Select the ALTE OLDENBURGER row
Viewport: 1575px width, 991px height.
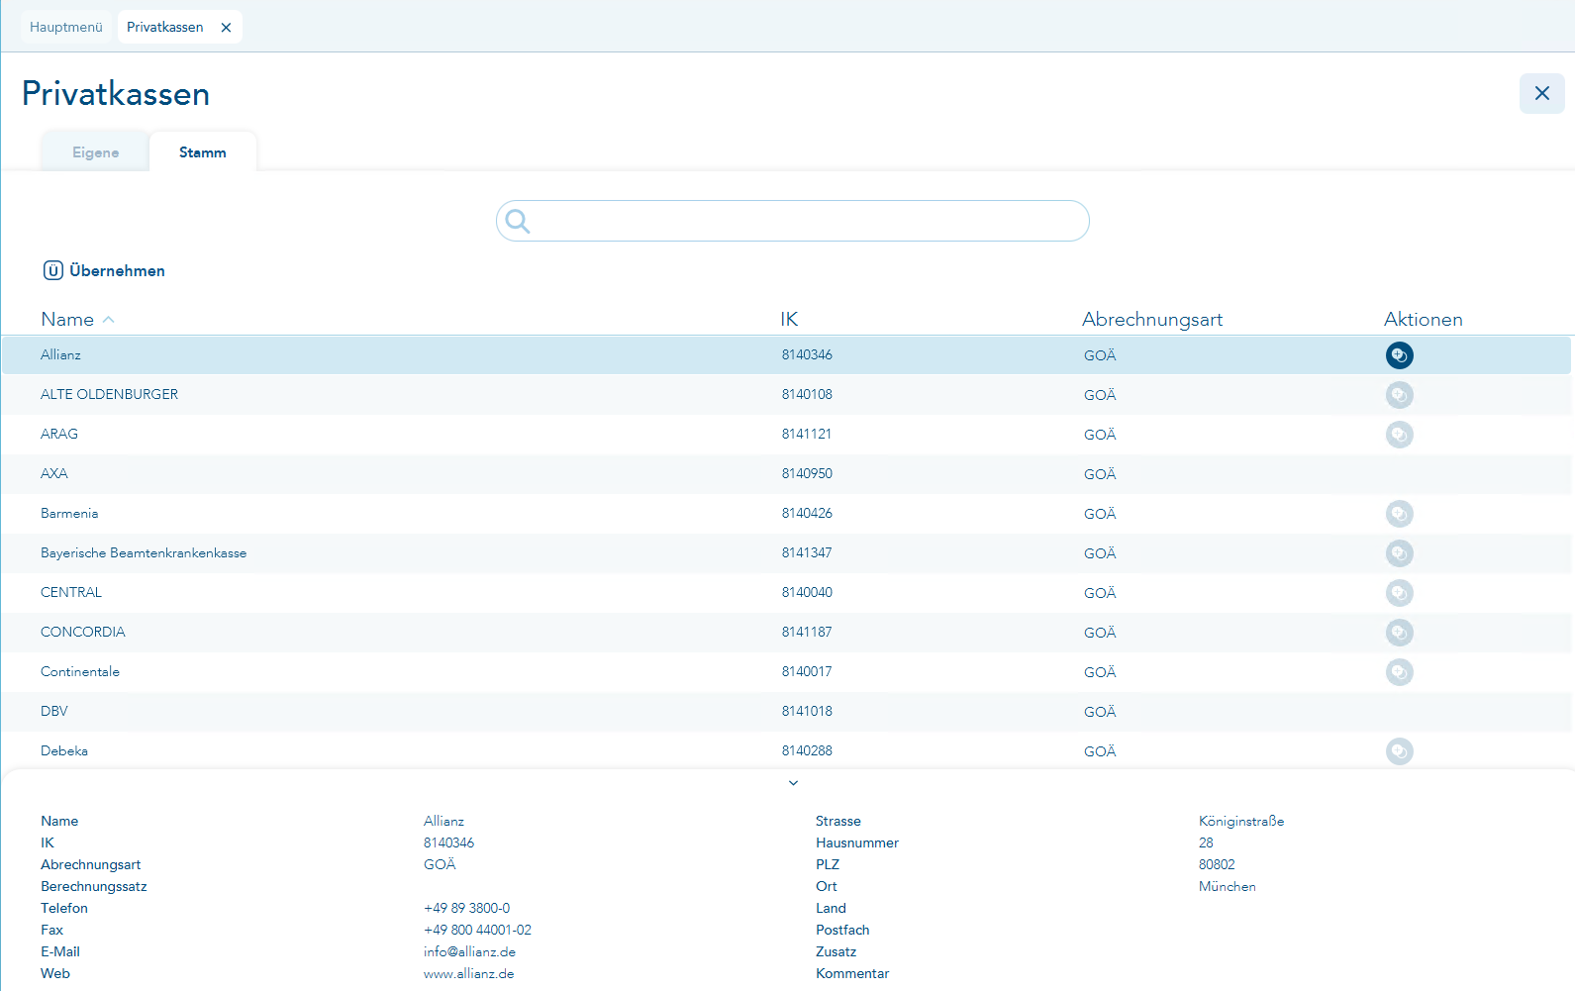click(x=786, y=395)
